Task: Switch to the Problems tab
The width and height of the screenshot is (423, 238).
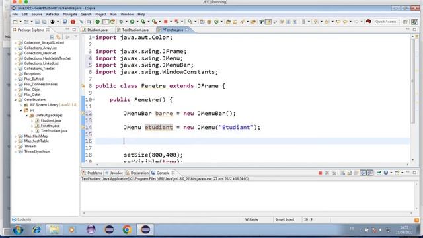Action: pyautogui.click(x=93, y=173)
